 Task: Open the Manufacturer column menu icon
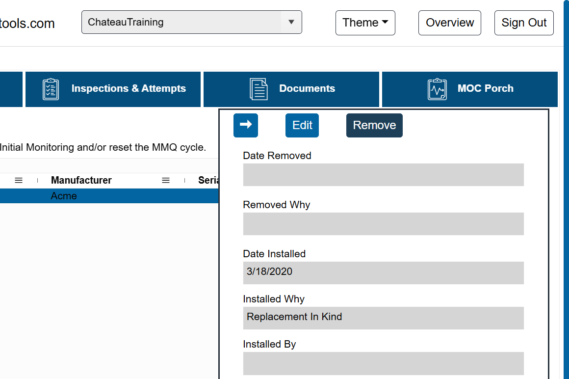click(x=165, y=181)
